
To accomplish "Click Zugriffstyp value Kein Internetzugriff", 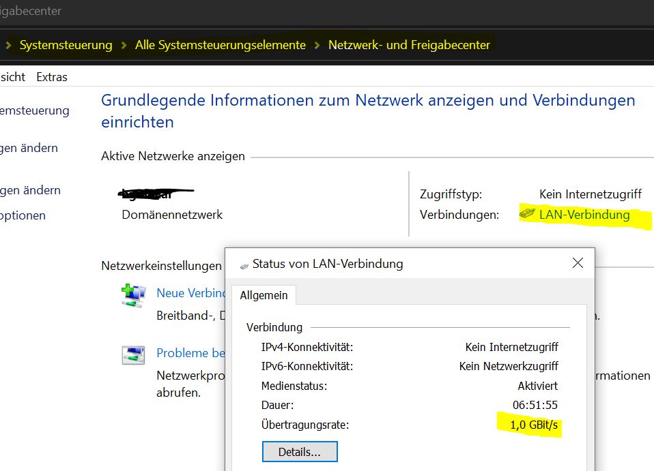I will [x=591, y=194].
